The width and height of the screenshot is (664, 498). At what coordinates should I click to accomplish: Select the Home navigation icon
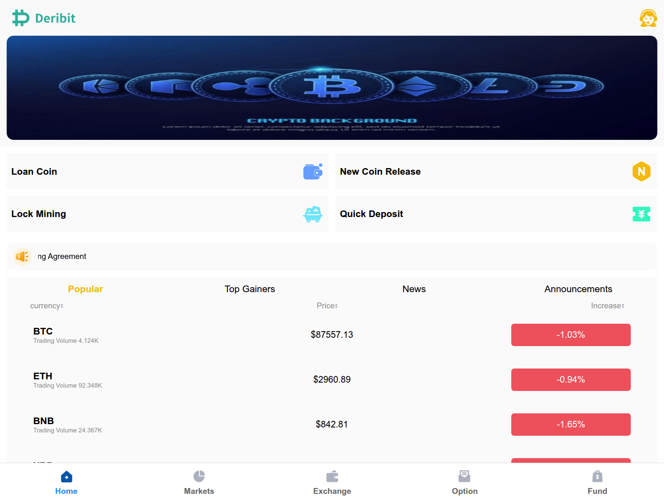(x=66, y=476)
